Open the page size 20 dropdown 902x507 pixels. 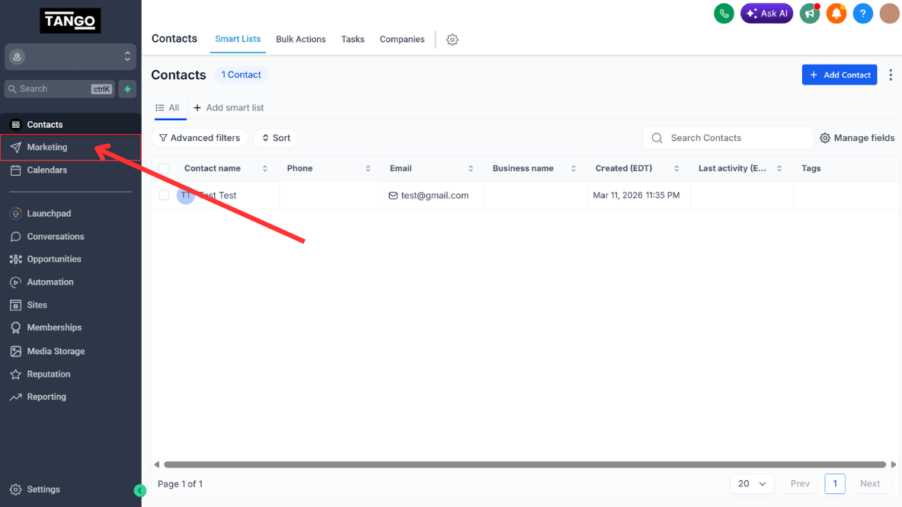(752, 484)
